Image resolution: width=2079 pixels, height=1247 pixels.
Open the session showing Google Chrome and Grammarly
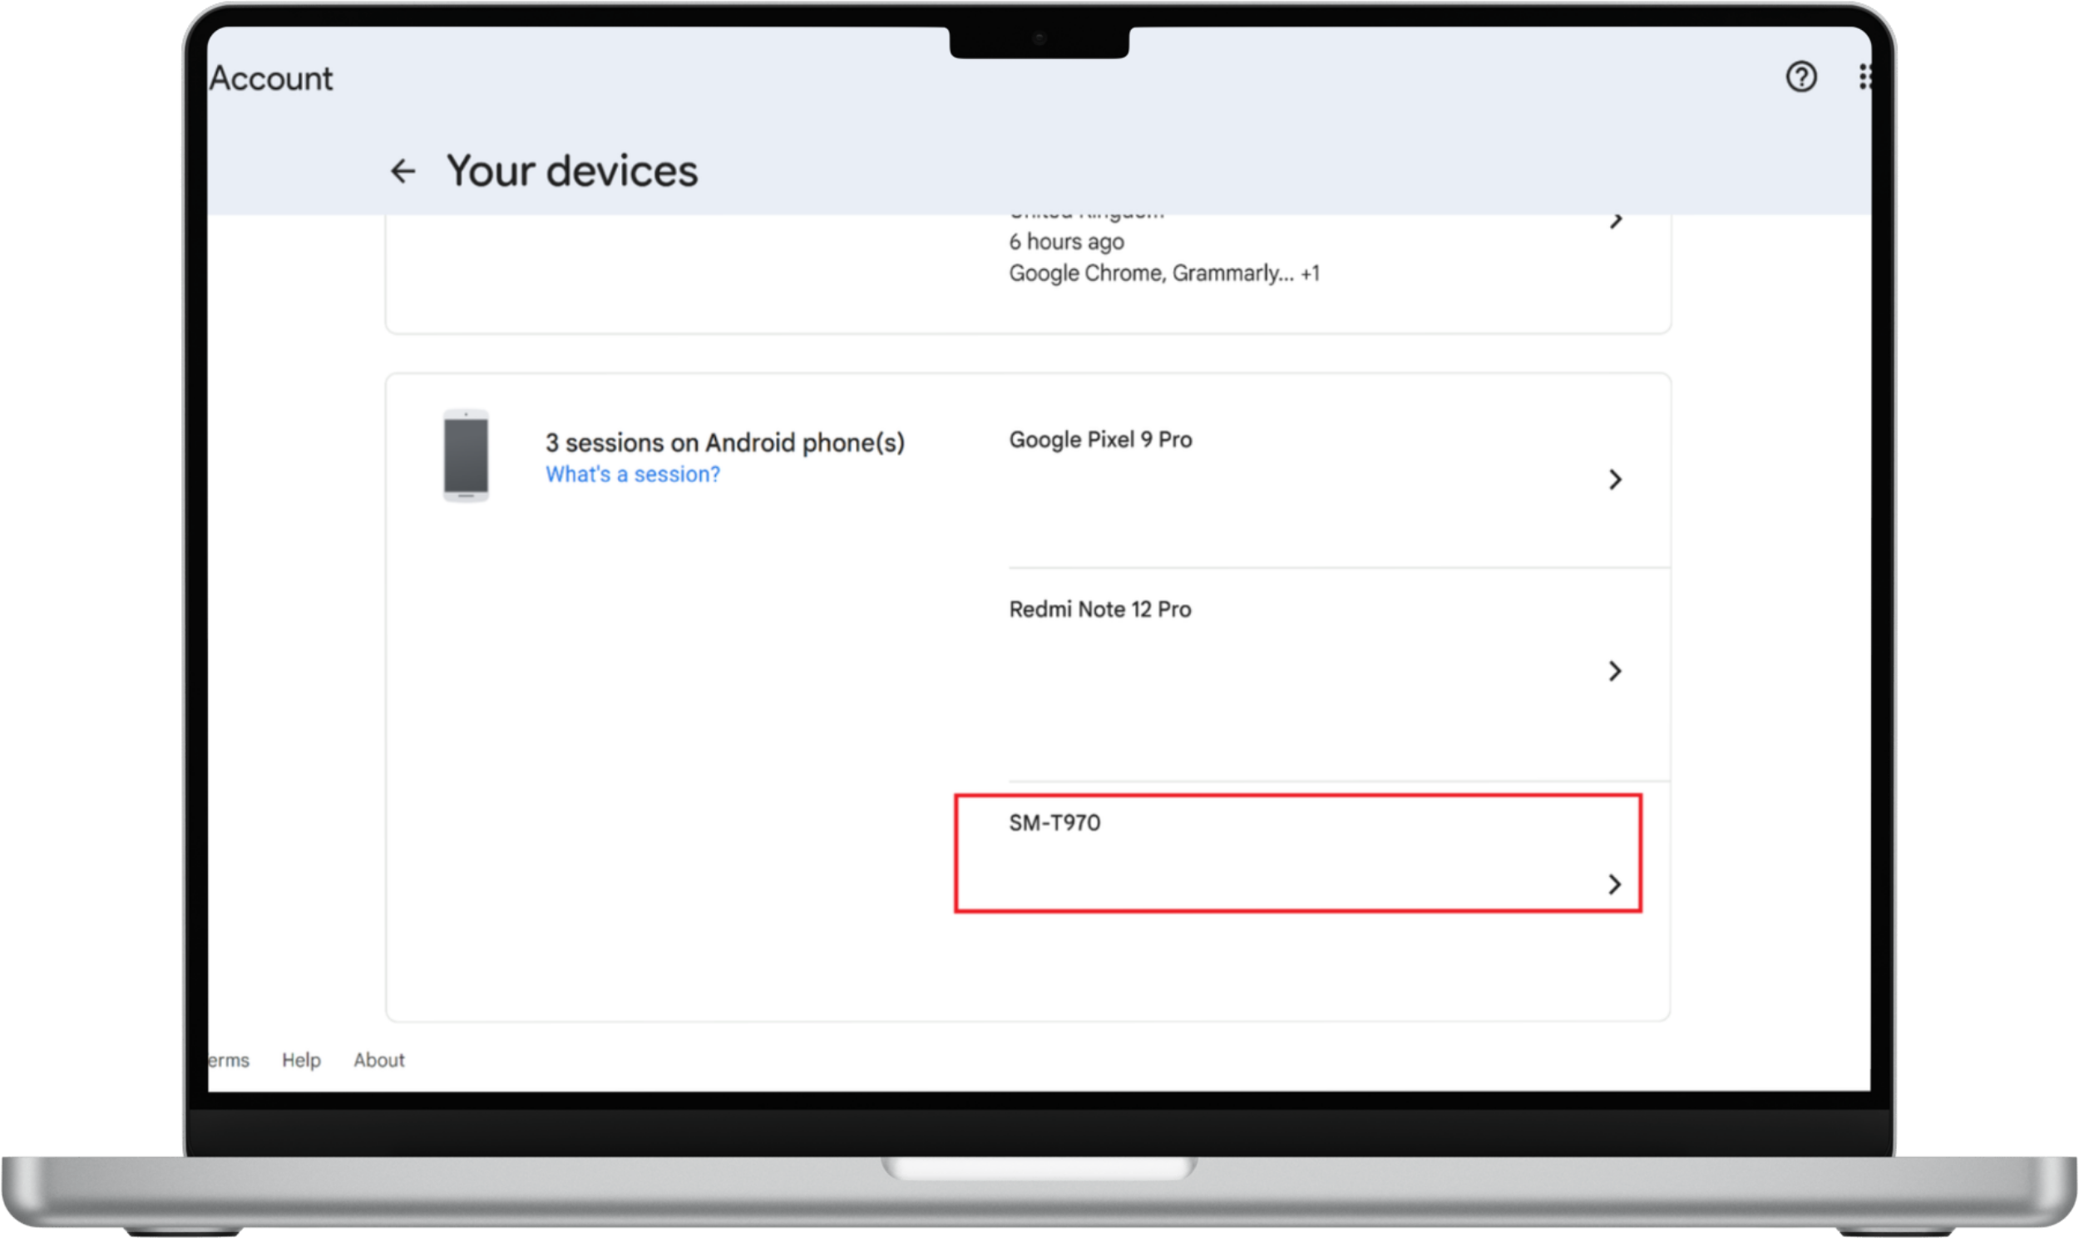[x=1616, y=221]
